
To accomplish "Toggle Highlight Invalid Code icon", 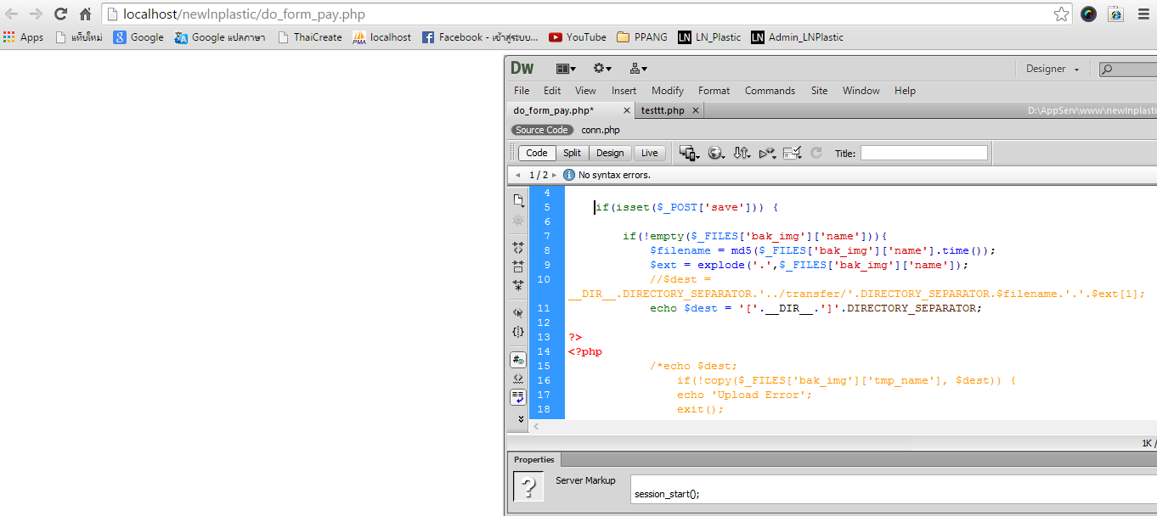I will pos(518,379).
